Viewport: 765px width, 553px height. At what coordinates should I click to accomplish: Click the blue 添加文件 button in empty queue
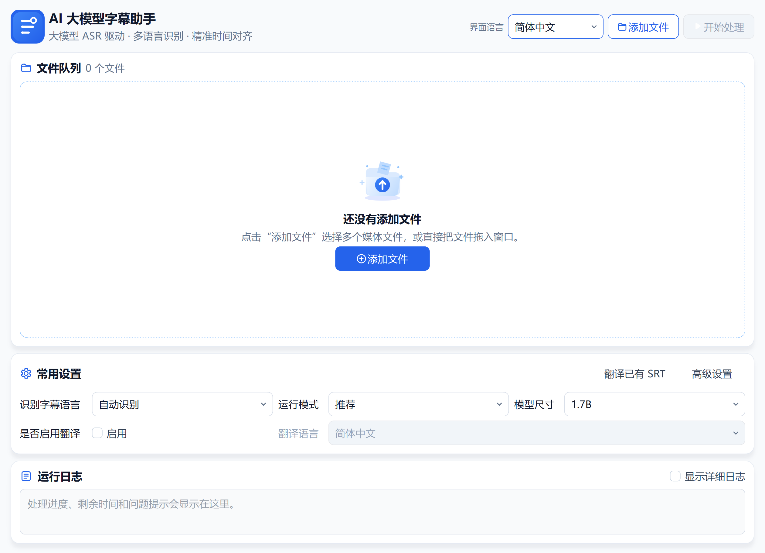tap(382, 259)
